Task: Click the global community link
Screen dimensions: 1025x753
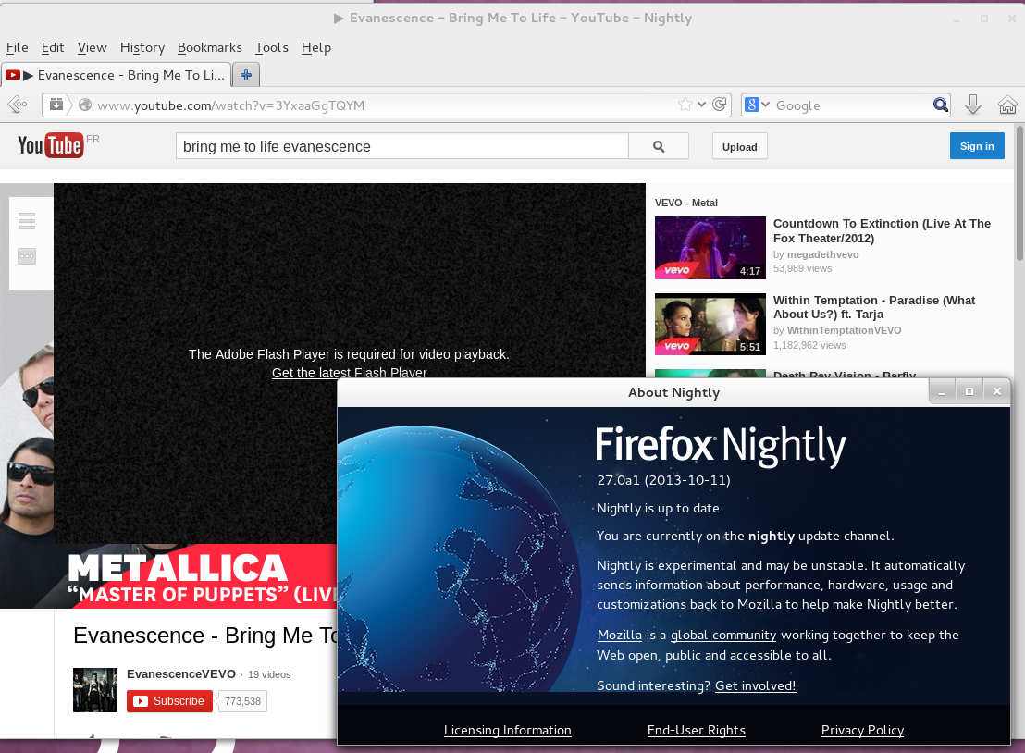Action: click(x=723, y=635)
